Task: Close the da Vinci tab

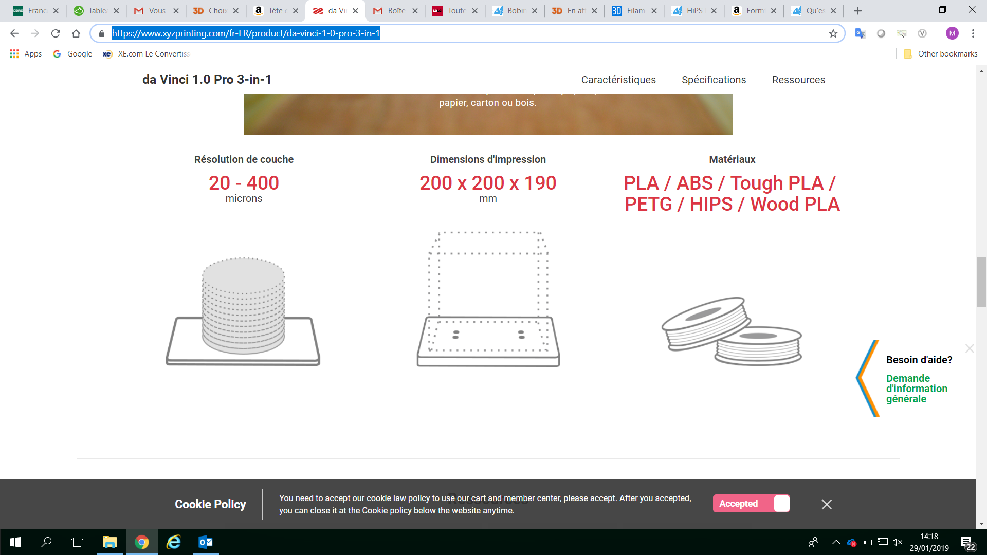Action: (355, 11)
